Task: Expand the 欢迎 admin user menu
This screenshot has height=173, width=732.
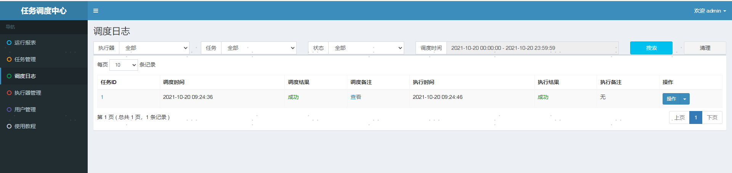Action: click(x=710, y=11)
